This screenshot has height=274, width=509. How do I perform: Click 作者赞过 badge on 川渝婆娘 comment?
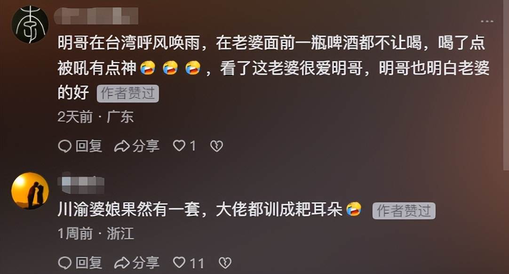404,211
